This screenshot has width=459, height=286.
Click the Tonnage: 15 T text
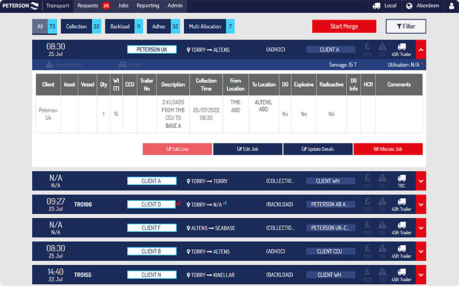(343, 65)
